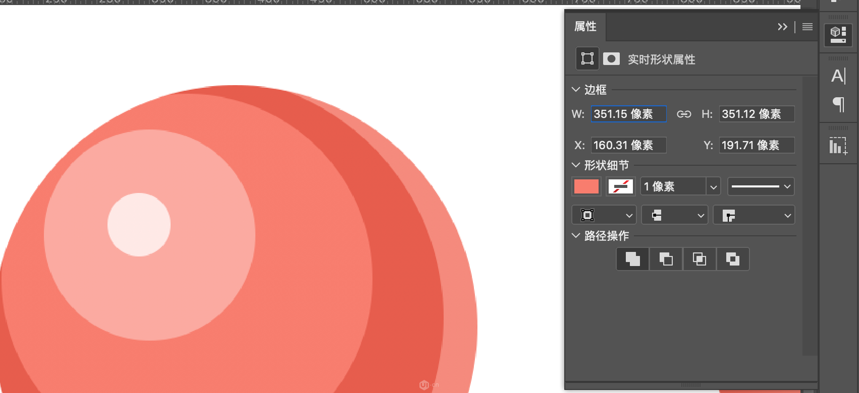Click the small highlight circle on canvas

(139, 225)
